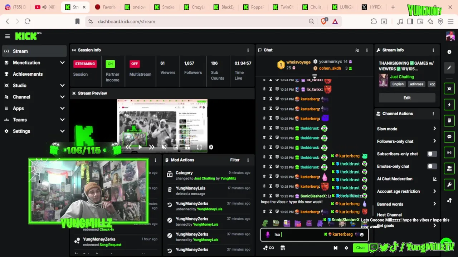
Task: Open Followers-only chat options
Action: (x=406, y=141)
